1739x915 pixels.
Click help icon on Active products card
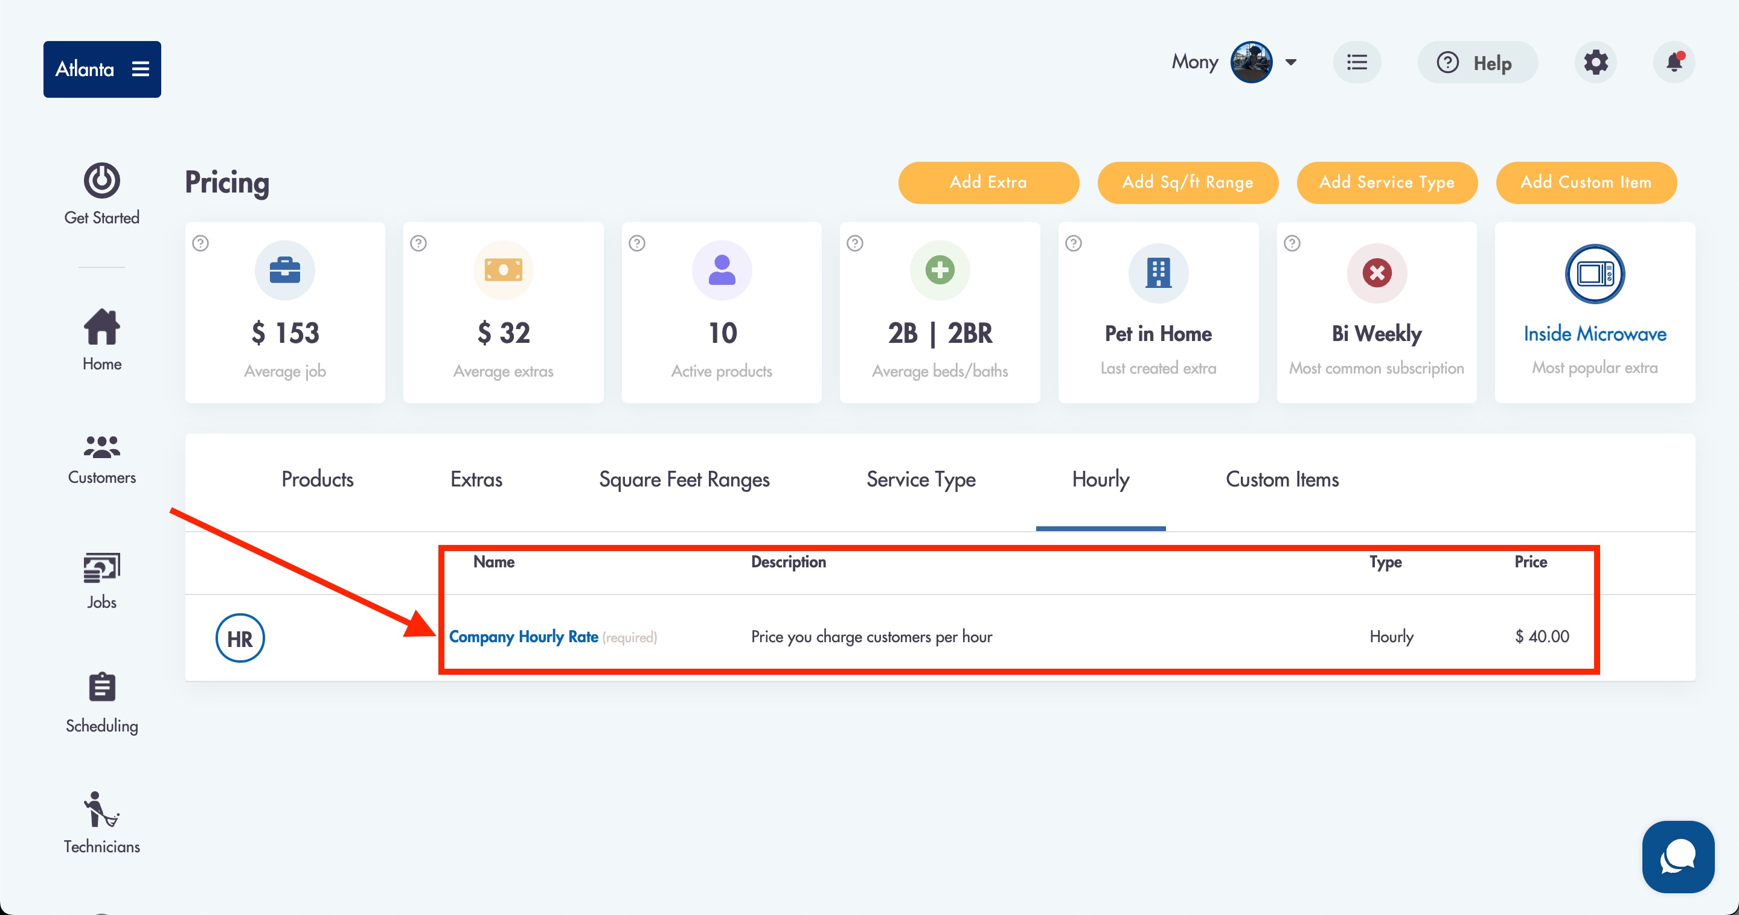[637, 243]
